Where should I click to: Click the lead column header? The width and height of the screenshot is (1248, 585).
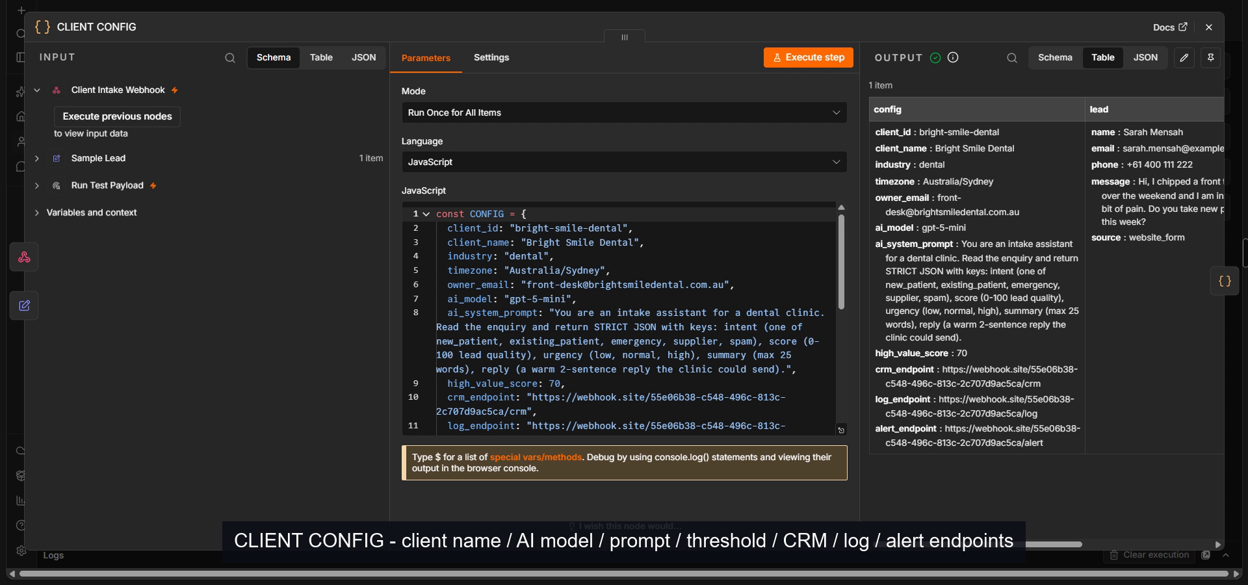pos(1154,109)
